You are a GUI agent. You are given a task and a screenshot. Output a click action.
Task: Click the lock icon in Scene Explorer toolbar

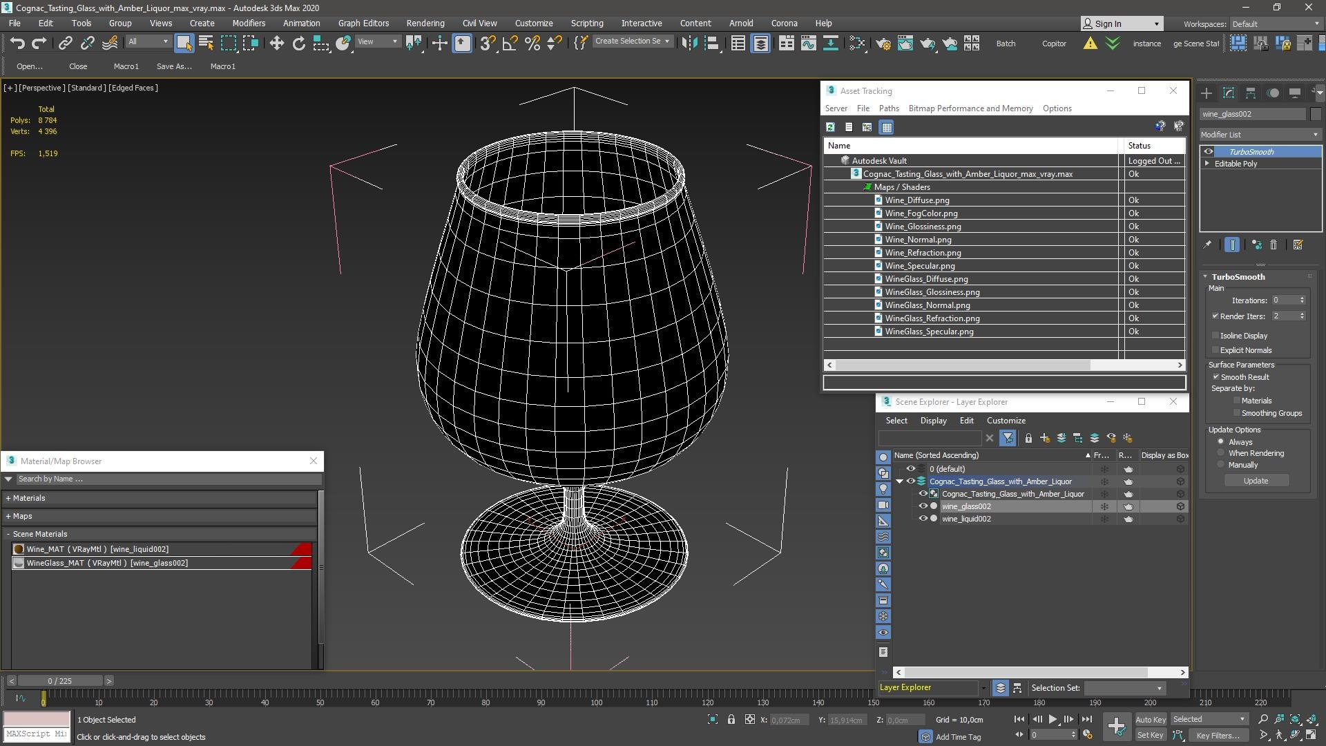1028,438
